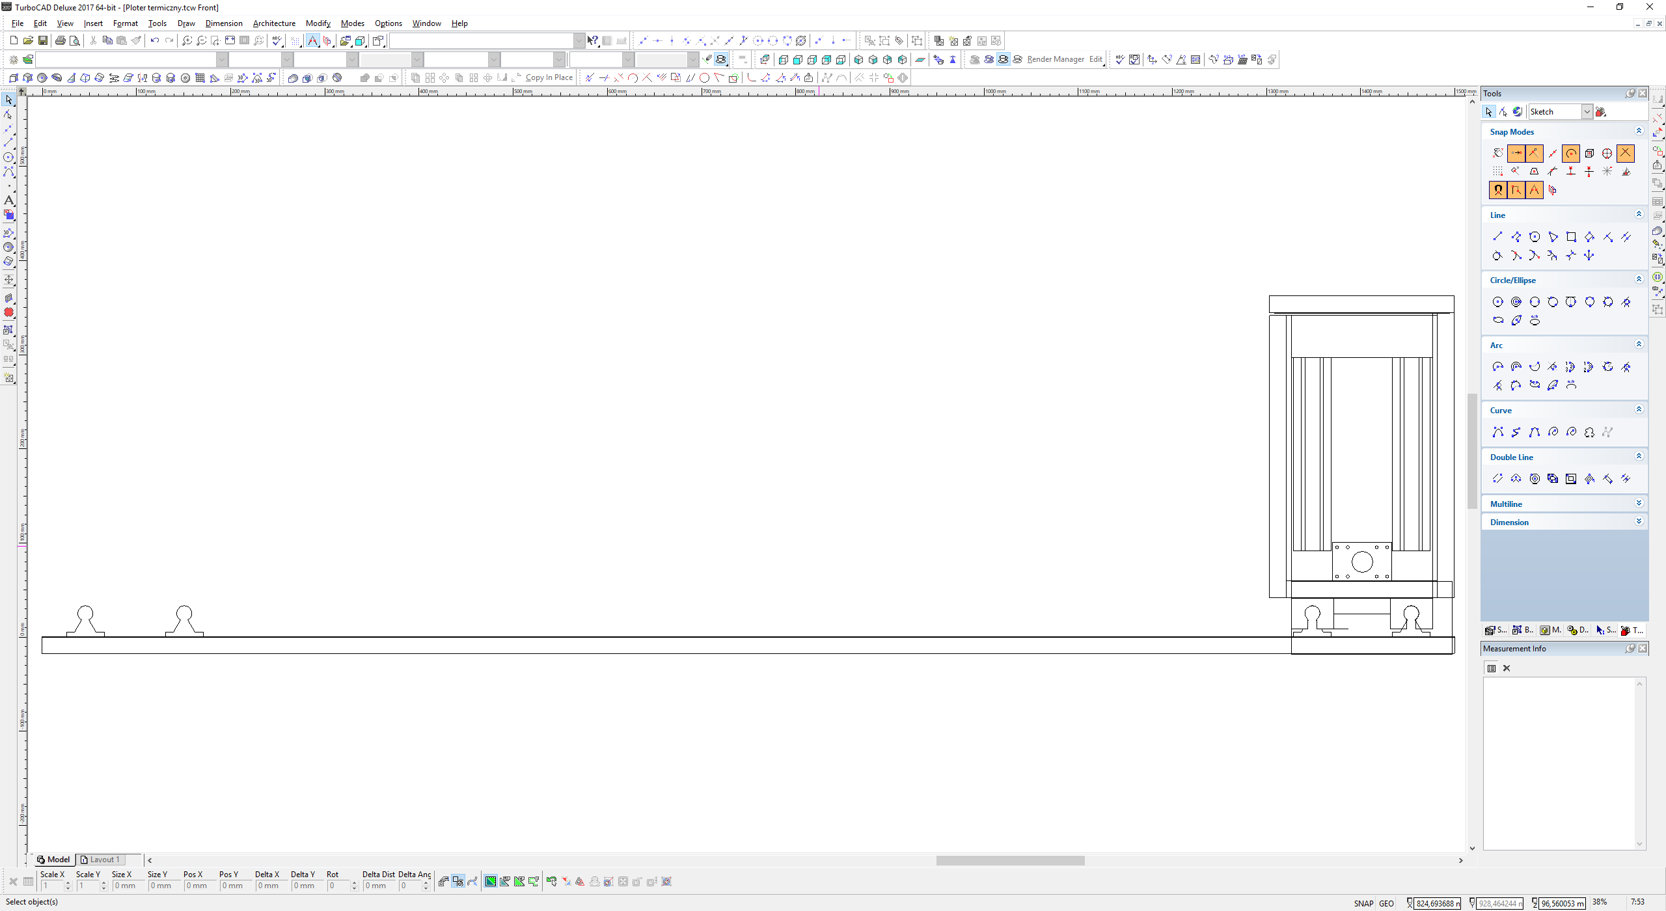Click the Save file icon
Viewport: 1666px width, 911px height.
point(42,40)
